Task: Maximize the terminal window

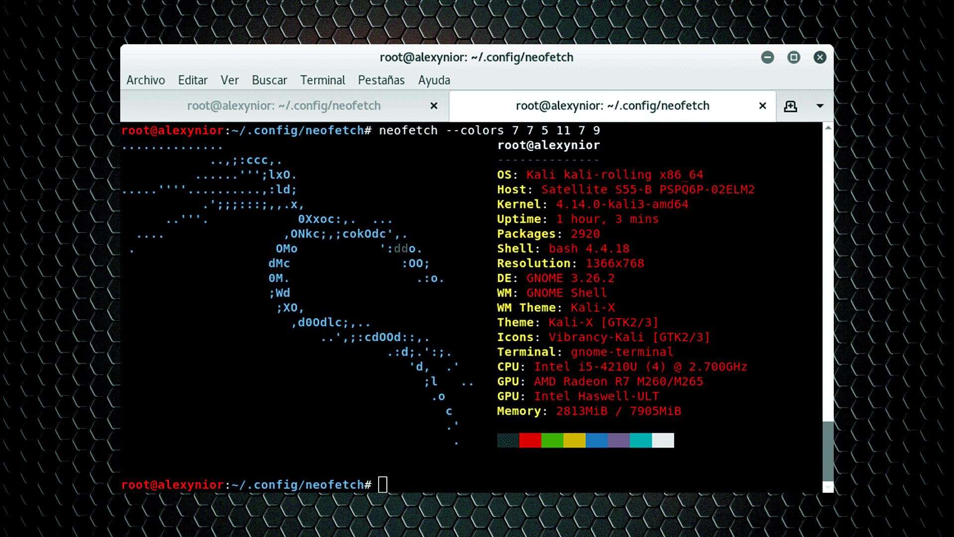Action: coord(794,57)
